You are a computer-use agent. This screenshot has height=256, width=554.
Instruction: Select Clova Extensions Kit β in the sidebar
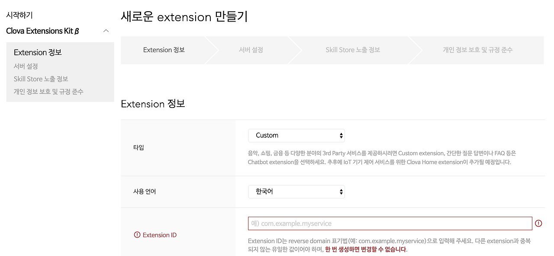(42, 31)
